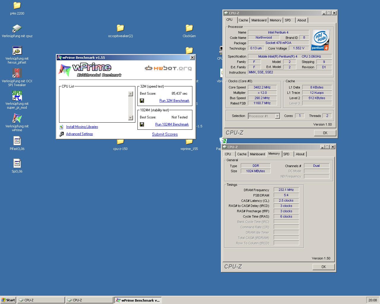Click the save icon for 32M score
The image size is (380, 304).
pos(142,101)
